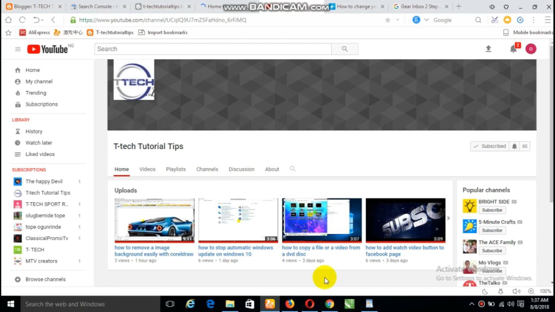555x312 pixels.
Task: Open the Windows Start menu
Action: pos(11,304)
